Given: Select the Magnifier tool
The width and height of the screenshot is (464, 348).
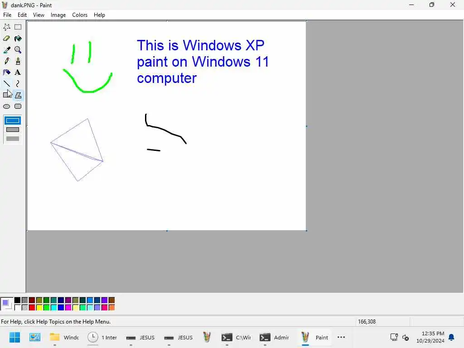Looking at the screenshot, I should (x=18, y=50).
